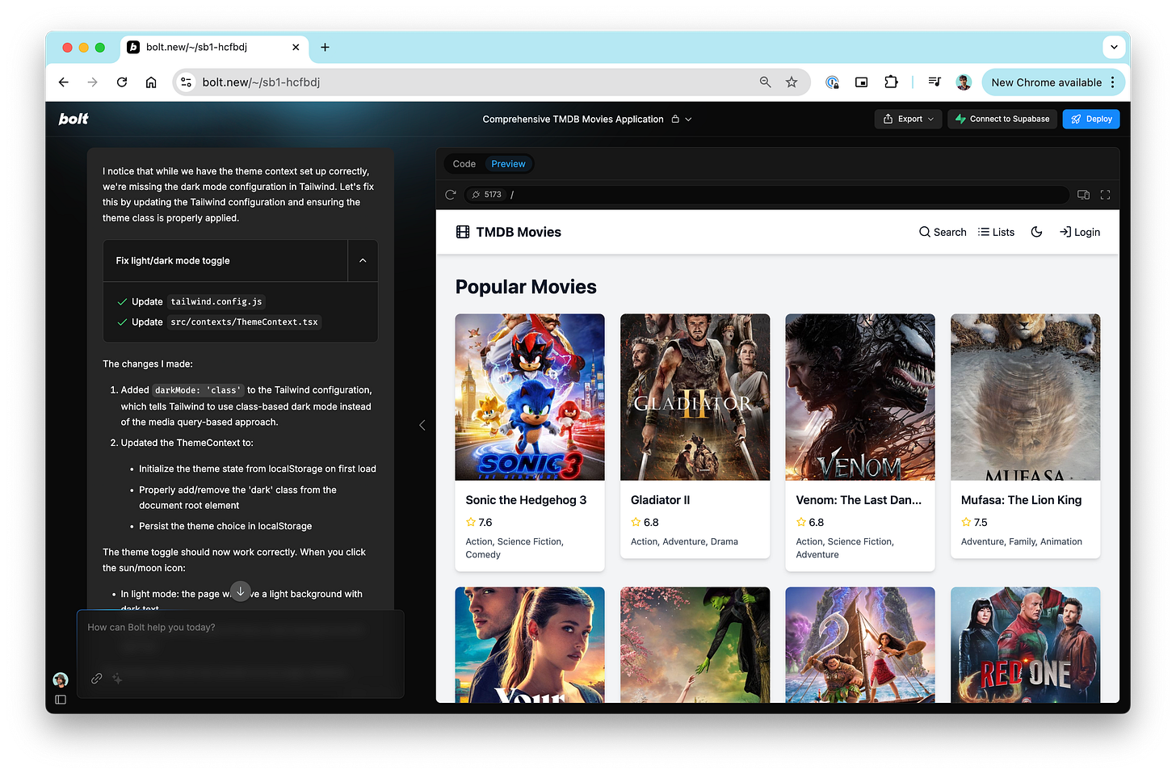Screen dimensions: 1176x774
Task: Attach a file with the link icon
Action: point(96,679)
